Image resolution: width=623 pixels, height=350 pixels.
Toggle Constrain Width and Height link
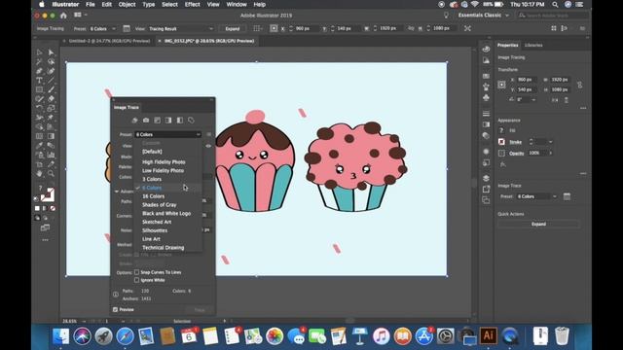tap(580, 85)
